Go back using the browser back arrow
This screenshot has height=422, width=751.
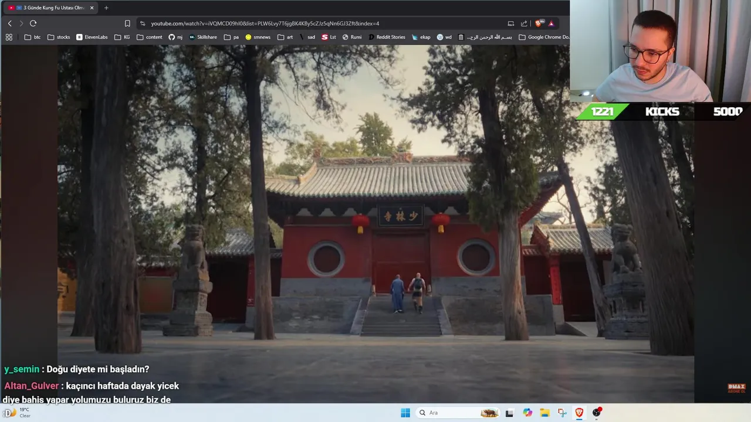pyautogui.click(x=9, y=23)
